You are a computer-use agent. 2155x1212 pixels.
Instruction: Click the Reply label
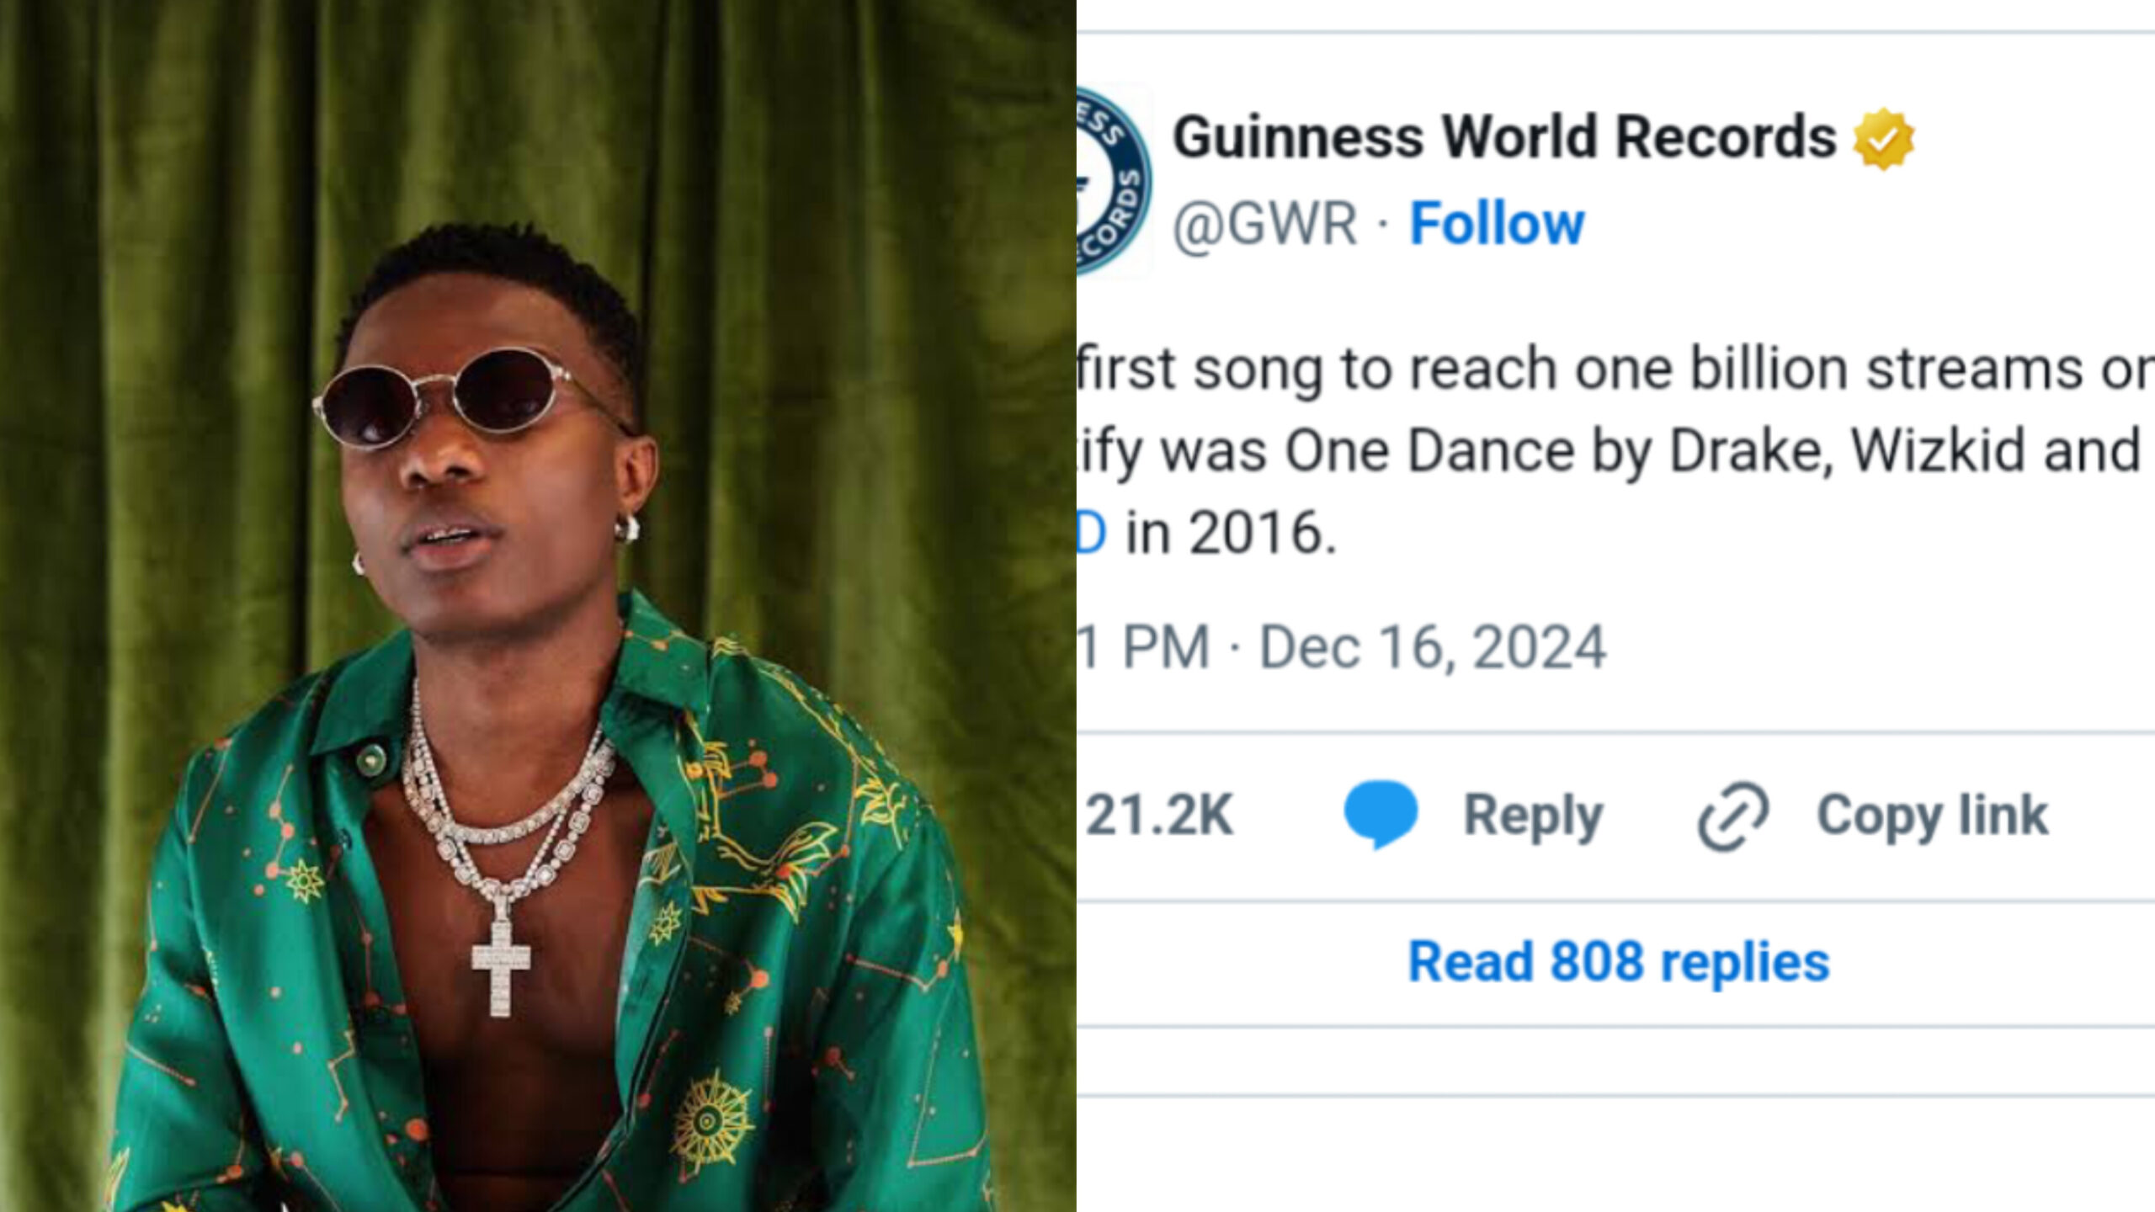1533,815
